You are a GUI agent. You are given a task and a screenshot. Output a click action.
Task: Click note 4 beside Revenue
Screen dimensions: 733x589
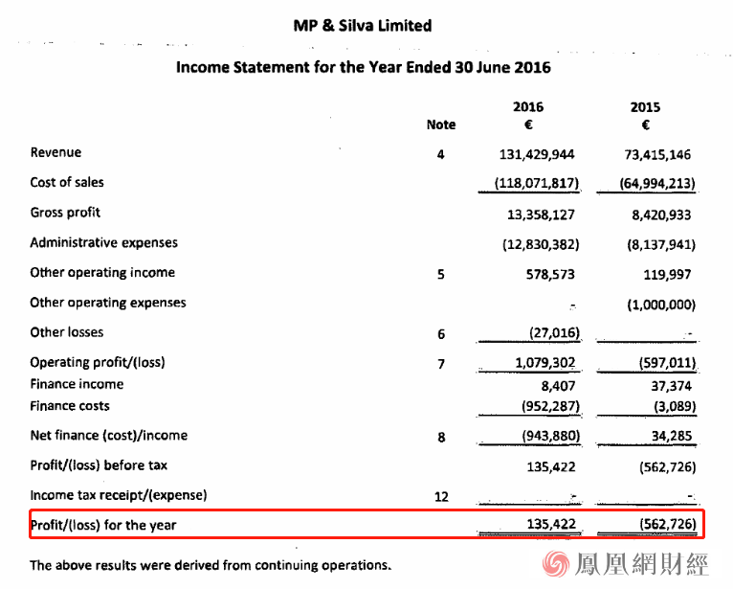click(440, 155)
